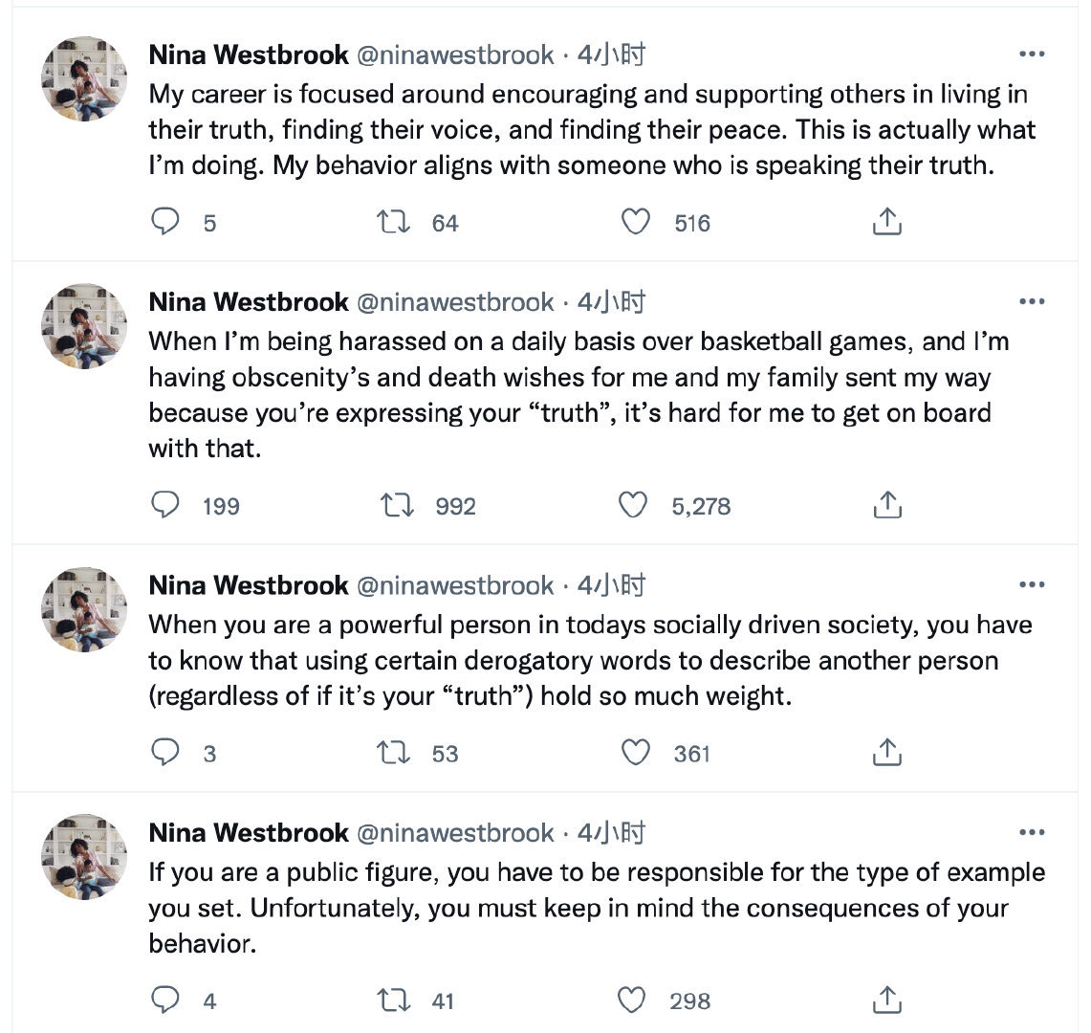Like the tweet with 516 likes
The width and height of the screenshot is (1091, 1033).
click(x=636, y=223)
